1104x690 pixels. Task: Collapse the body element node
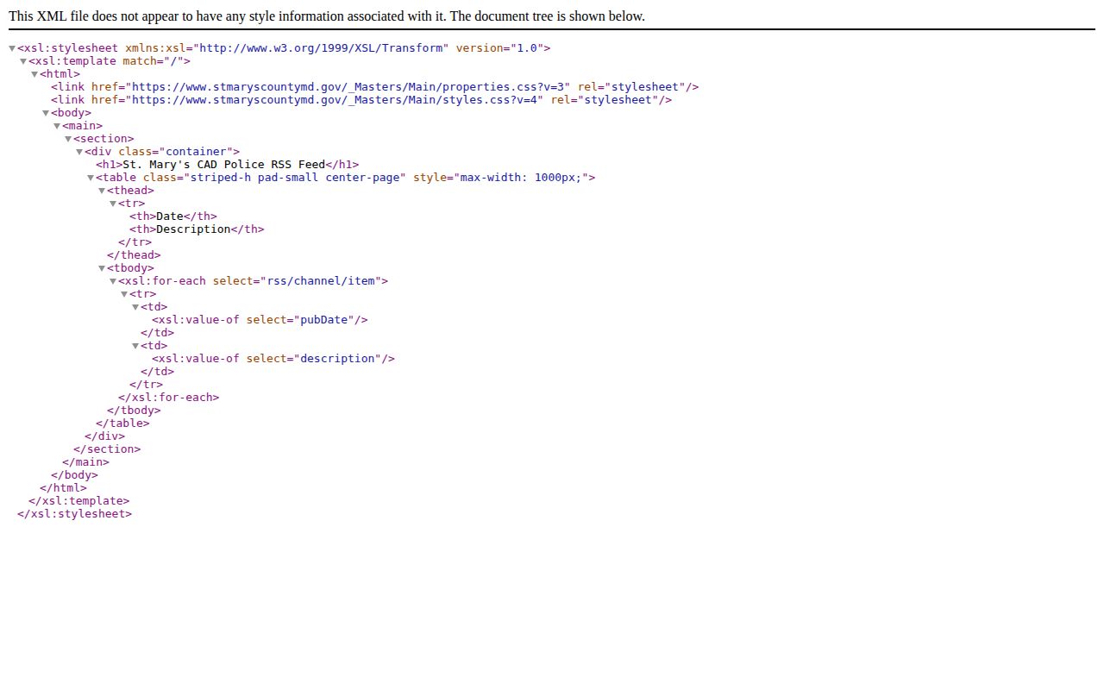coord(46,113)
